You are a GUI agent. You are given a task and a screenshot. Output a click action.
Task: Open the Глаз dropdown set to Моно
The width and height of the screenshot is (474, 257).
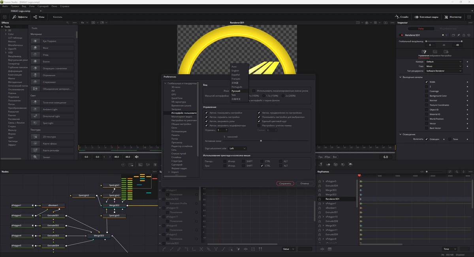tap(444, 66)
